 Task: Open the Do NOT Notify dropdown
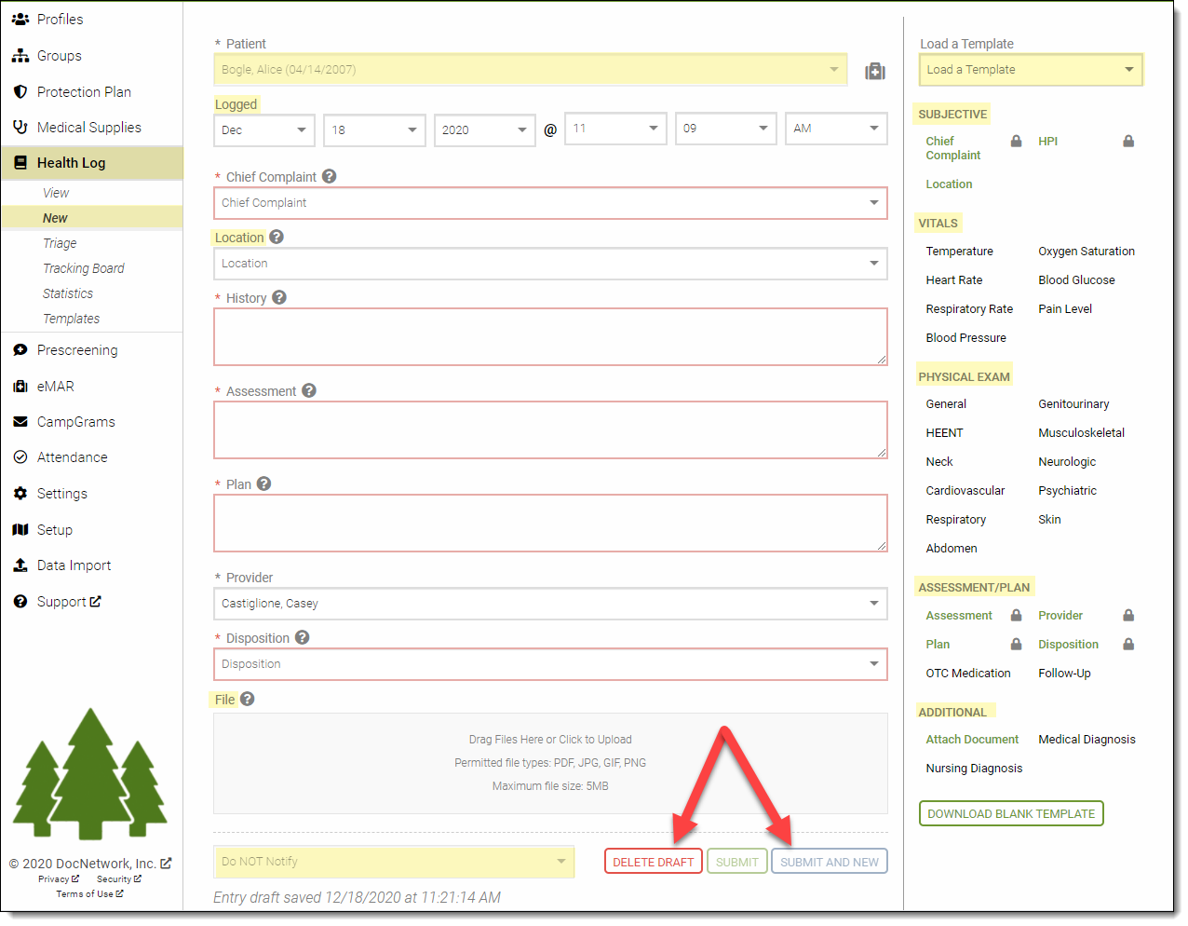tap(394, 862)
